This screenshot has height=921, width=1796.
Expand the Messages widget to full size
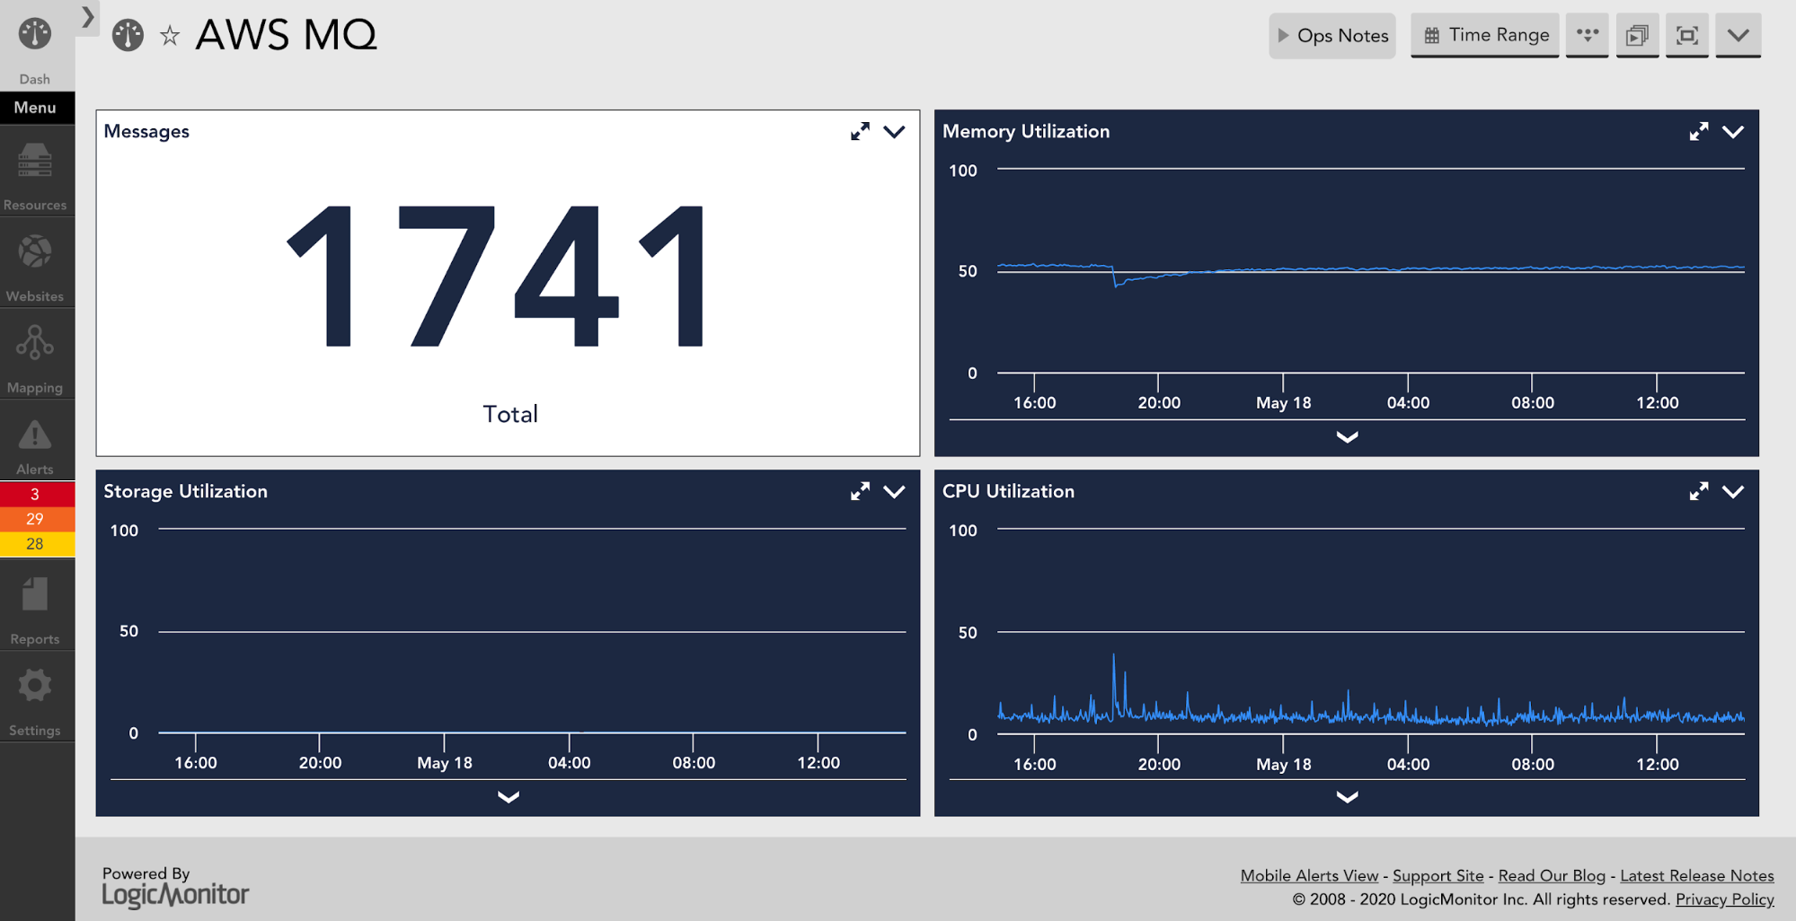(860, 131)
